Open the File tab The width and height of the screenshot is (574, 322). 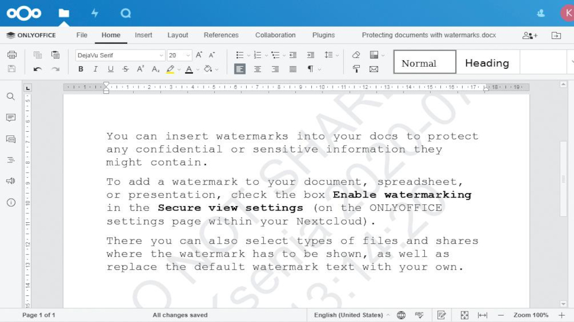click(x=82, y=35)
